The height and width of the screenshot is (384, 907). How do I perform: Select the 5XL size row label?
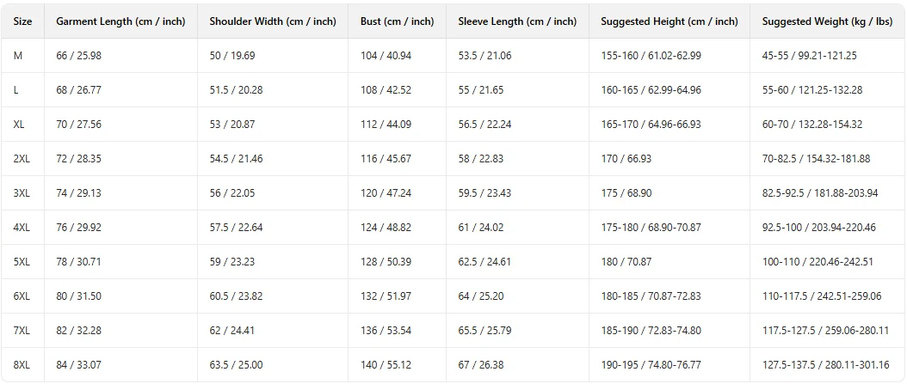coord(21,261)
